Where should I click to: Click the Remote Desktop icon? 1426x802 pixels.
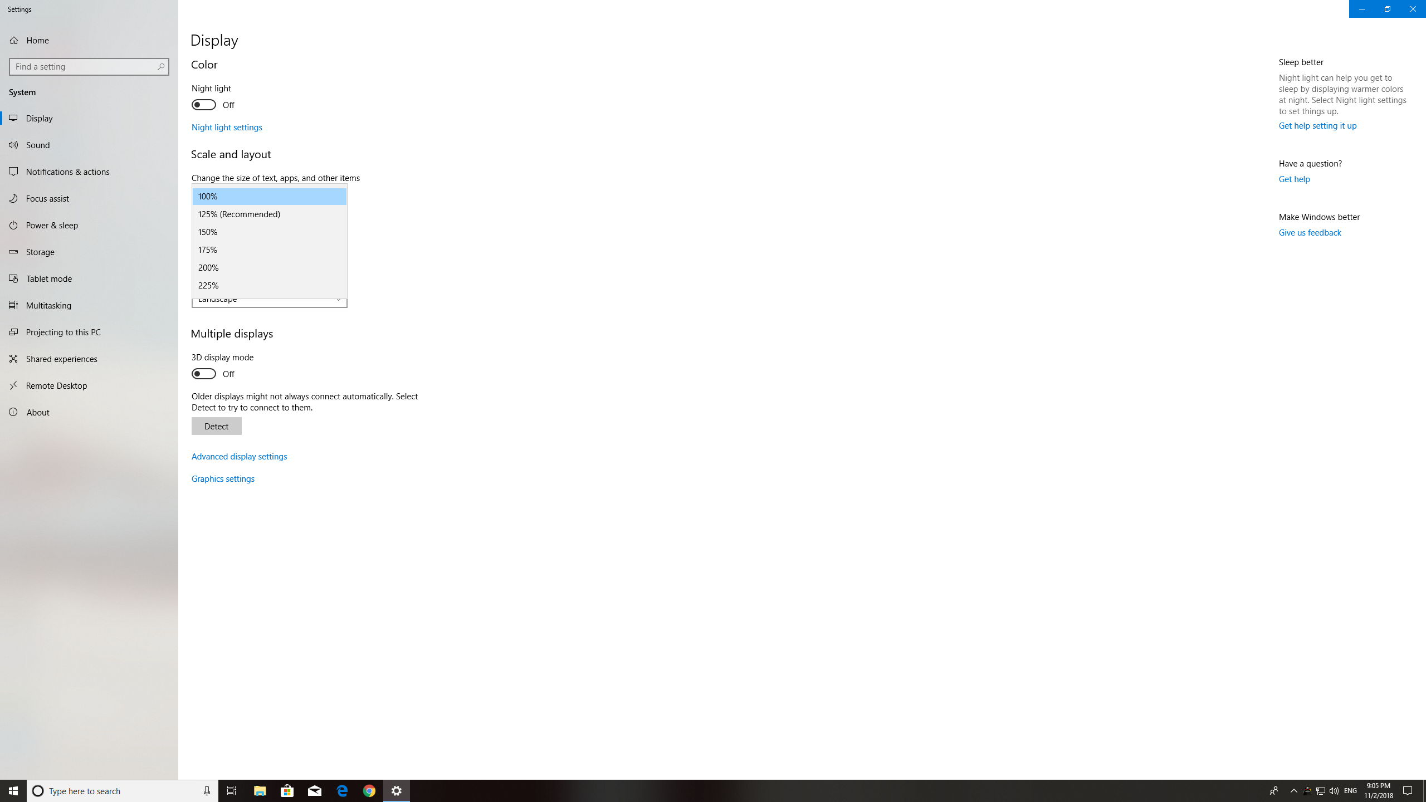(14, 385)
